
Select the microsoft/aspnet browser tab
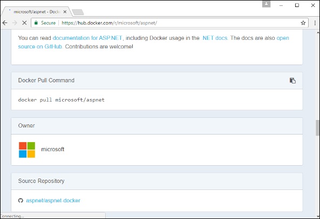pos(37,12)
